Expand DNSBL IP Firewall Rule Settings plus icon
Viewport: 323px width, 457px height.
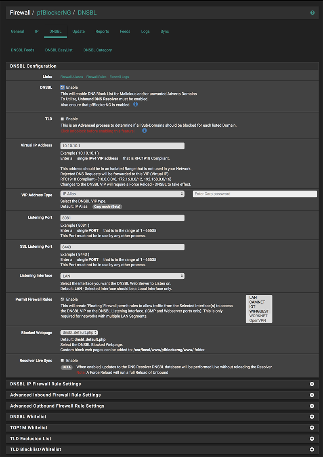[x=312, y=384]
